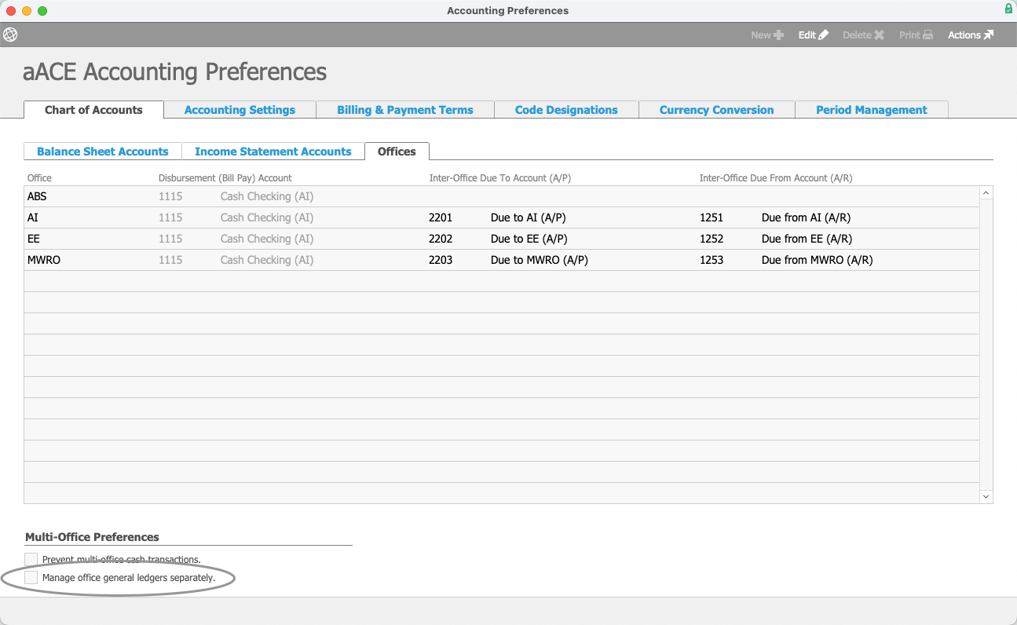Toggle Prevent multi-office cash transactions checkbox

[x=31, y=560]
